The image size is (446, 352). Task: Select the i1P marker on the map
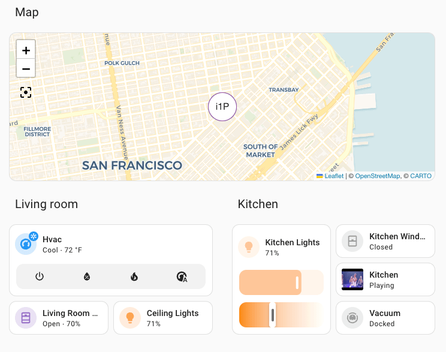[x=222, y=107]
